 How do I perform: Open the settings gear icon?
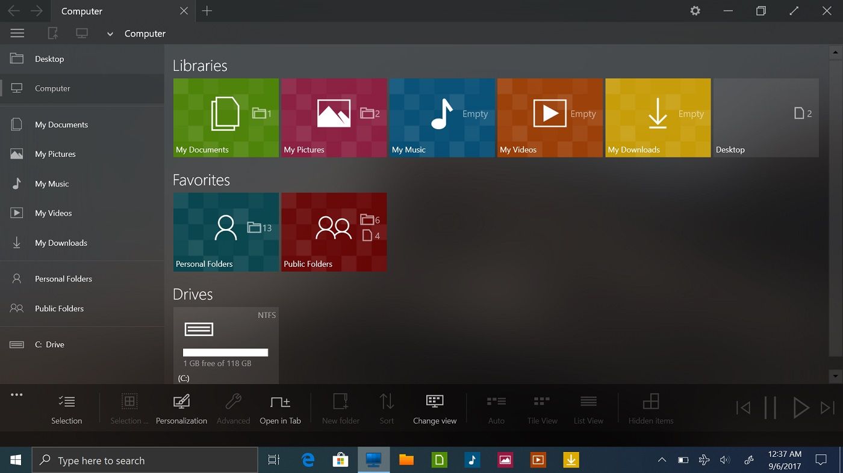point(695,11)
